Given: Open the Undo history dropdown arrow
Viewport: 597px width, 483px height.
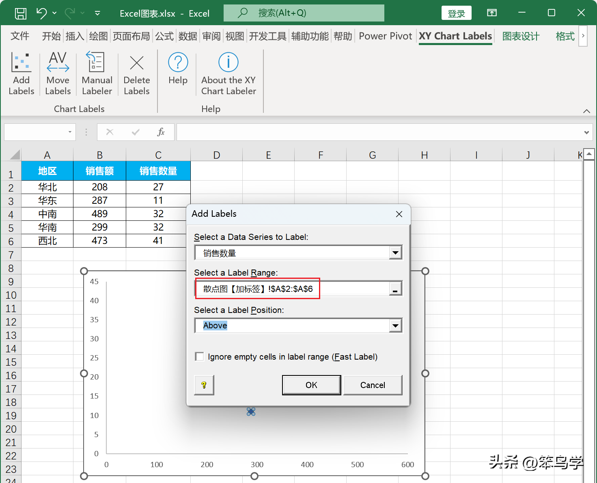Looking at the screenshot, I should click(54, 13).
